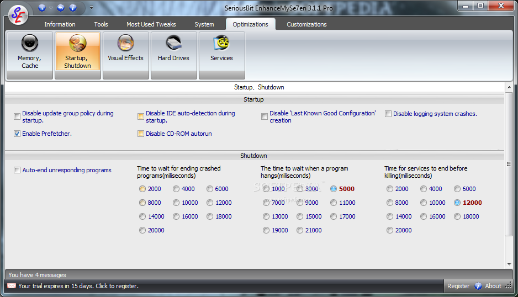The height and width of the screenshot is (297, 518).
Task: Select 10000 ms for ending crashed programs
Action: (176, 203)
